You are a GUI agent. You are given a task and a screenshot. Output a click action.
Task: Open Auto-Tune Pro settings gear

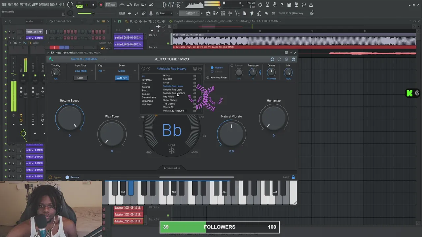[x=286, y=59]
